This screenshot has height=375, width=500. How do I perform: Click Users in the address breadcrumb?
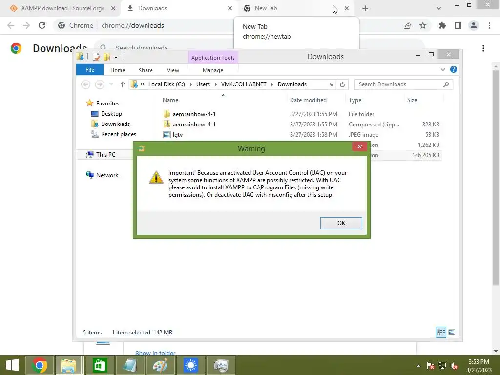click(x=203, y=84)
